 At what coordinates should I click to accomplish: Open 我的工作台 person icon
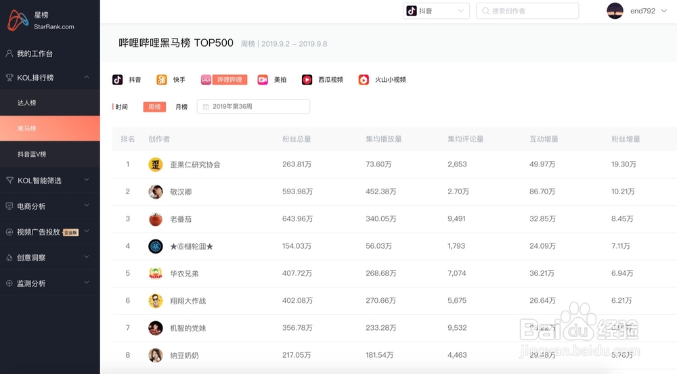tap(9, 53)
